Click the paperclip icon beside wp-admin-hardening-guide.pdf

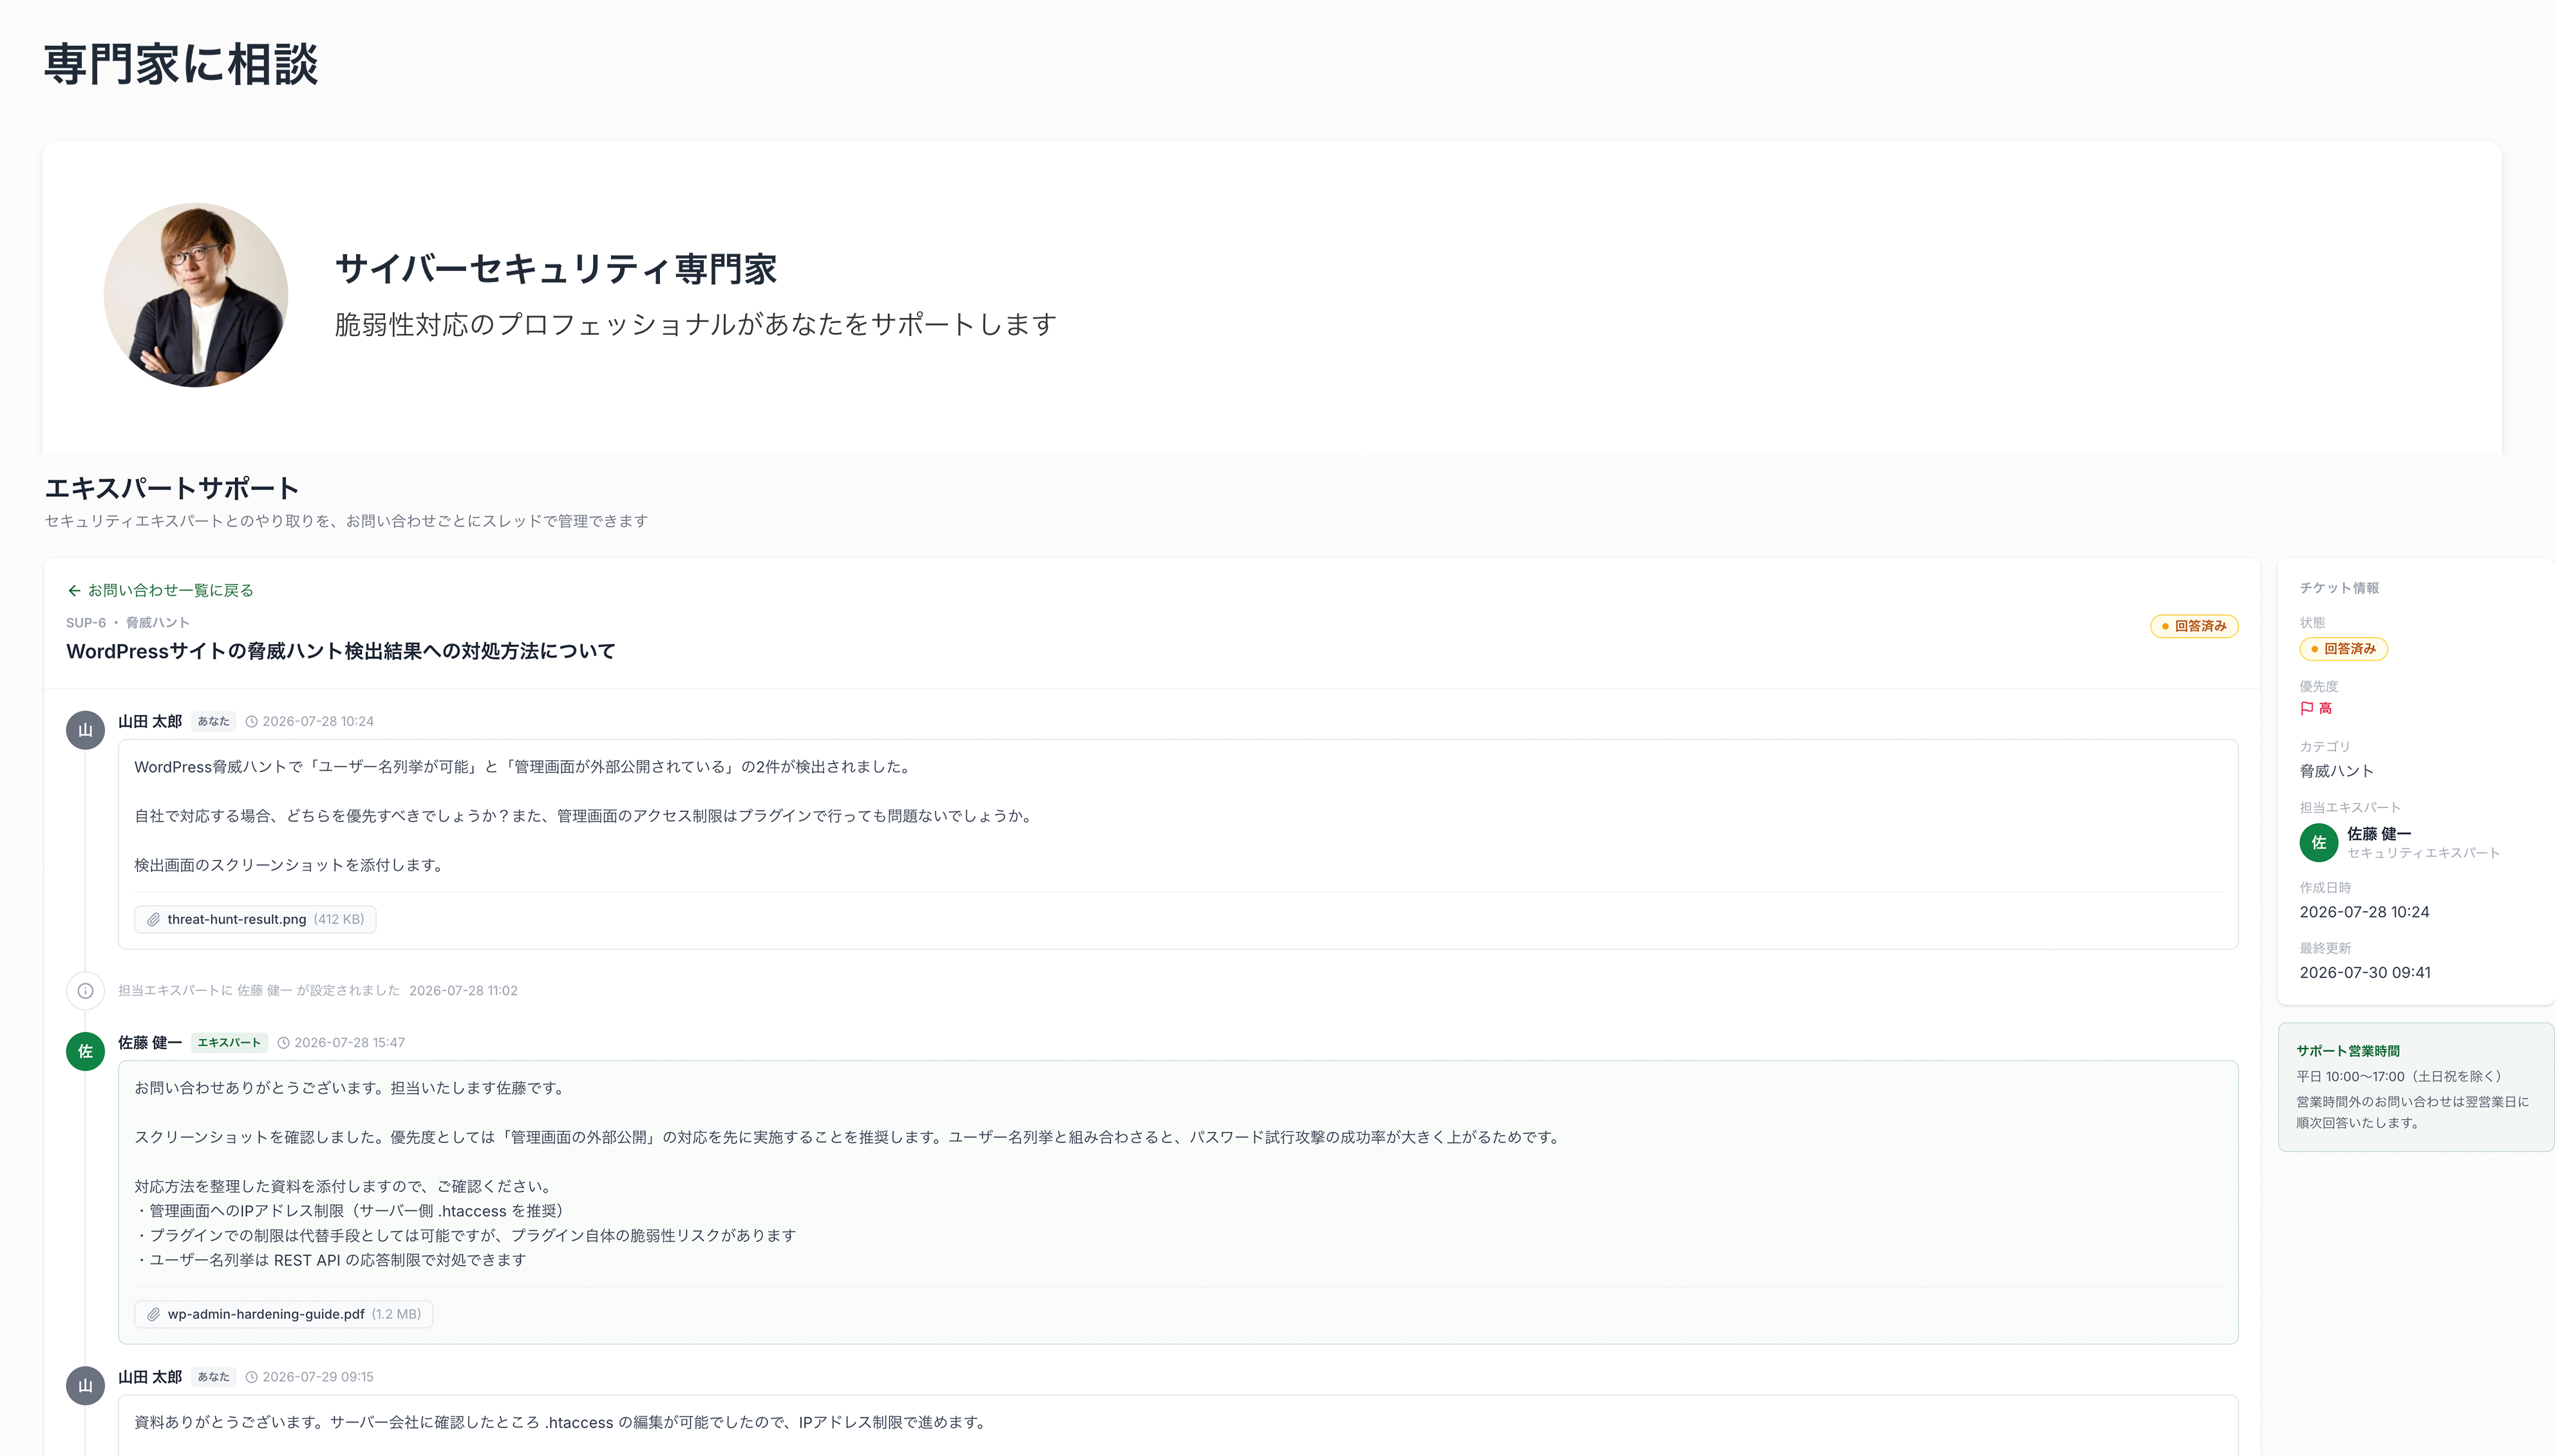pos(153,1314)
